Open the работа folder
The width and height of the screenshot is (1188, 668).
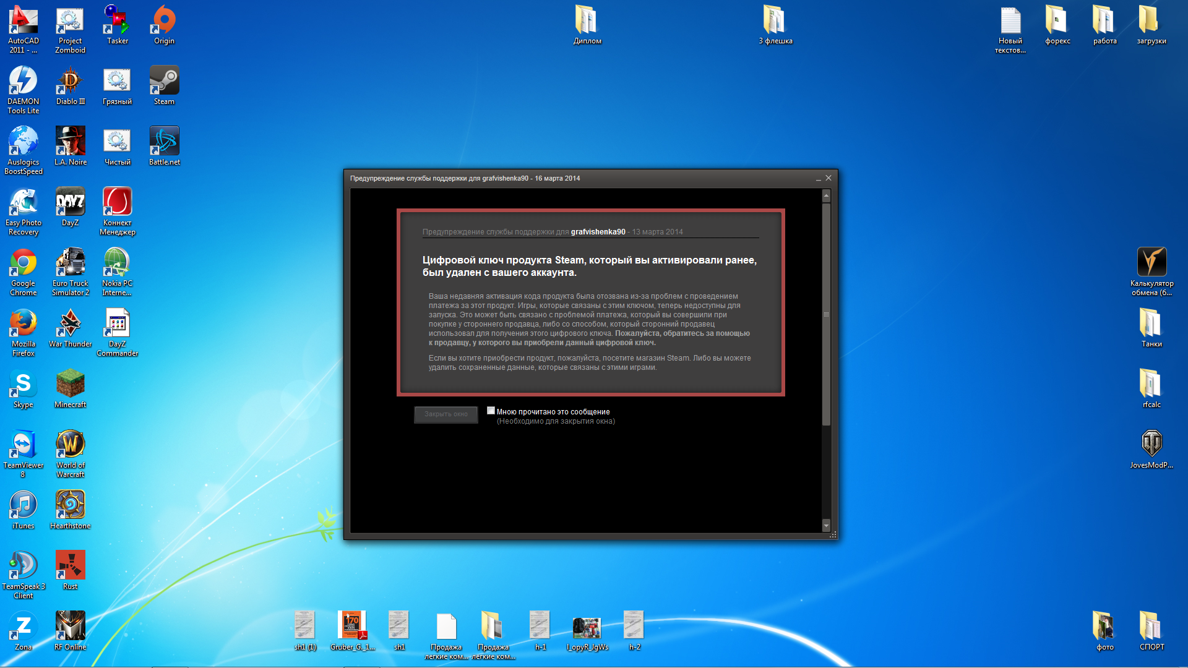click(x=1104, y=25)
